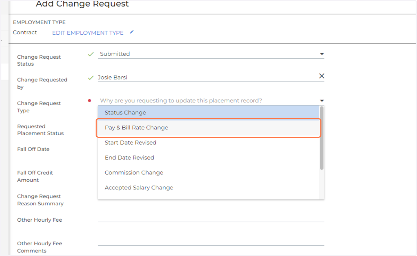Click the pencil icon beside Edit Employment Type

(x=132, y=32)
